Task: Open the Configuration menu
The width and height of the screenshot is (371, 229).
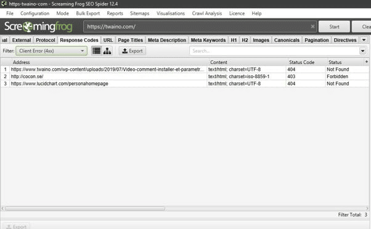Action: (x=35, y=14)
